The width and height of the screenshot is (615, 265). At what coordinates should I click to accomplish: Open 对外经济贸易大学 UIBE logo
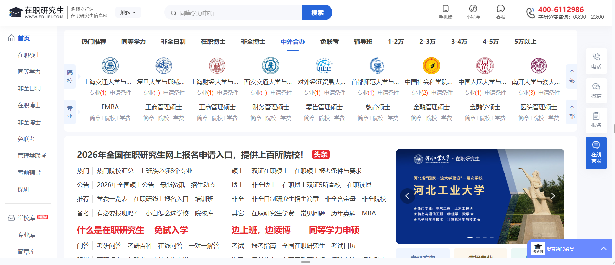[324, 66]
